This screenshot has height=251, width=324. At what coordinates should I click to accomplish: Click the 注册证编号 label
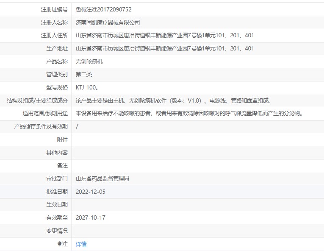pyautogui.click(x=54, y=9)
